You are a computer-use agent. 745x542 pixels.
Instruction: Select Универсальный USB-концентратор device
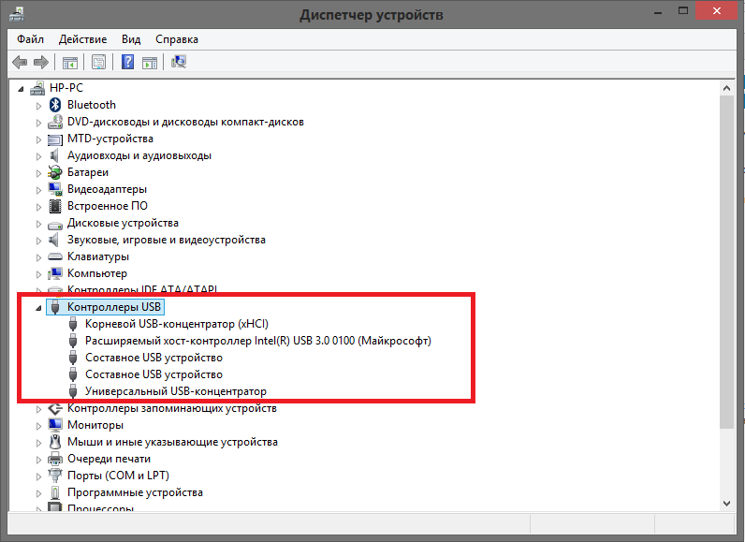click(x=176, y=391)
